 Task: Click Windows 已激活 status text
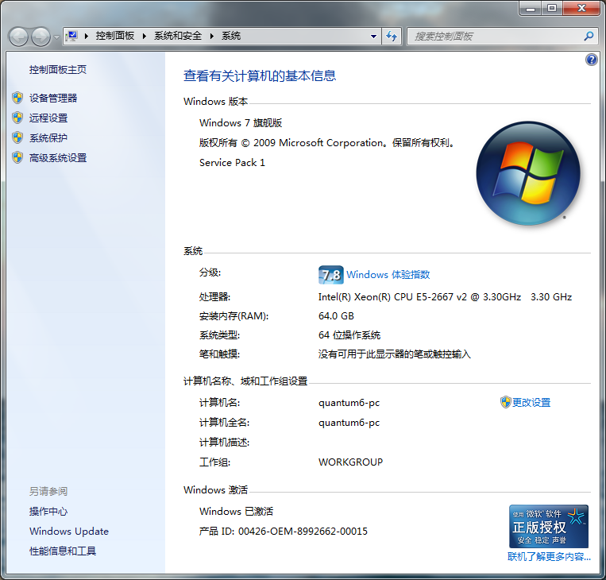click(x=236, y=511)
